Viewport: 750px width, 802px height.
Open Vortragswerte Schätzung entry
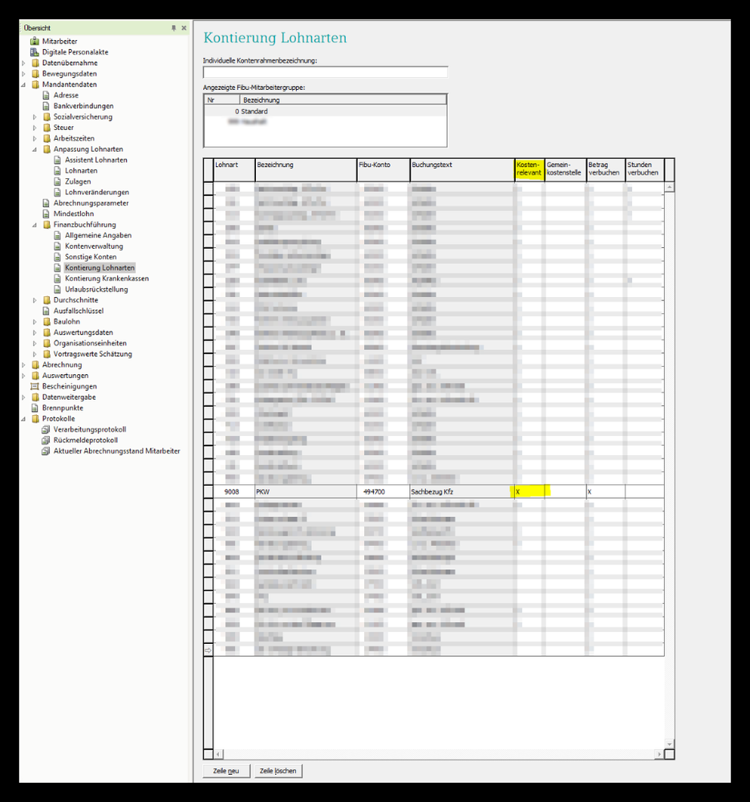pyautogui.click(x=93, y=353)
